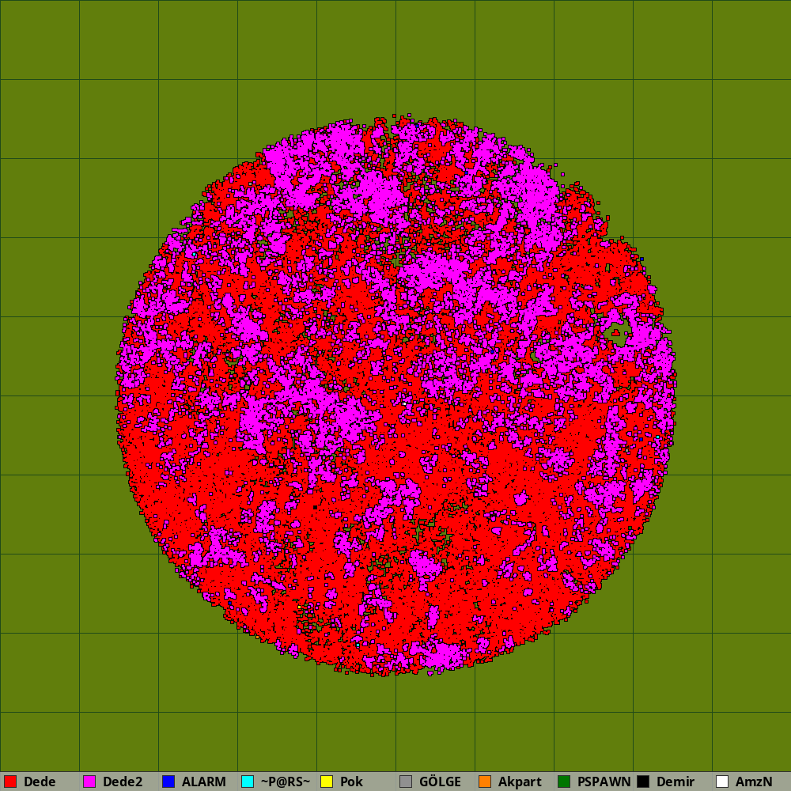Select the Dede2 player label

(x=123, y=782)
